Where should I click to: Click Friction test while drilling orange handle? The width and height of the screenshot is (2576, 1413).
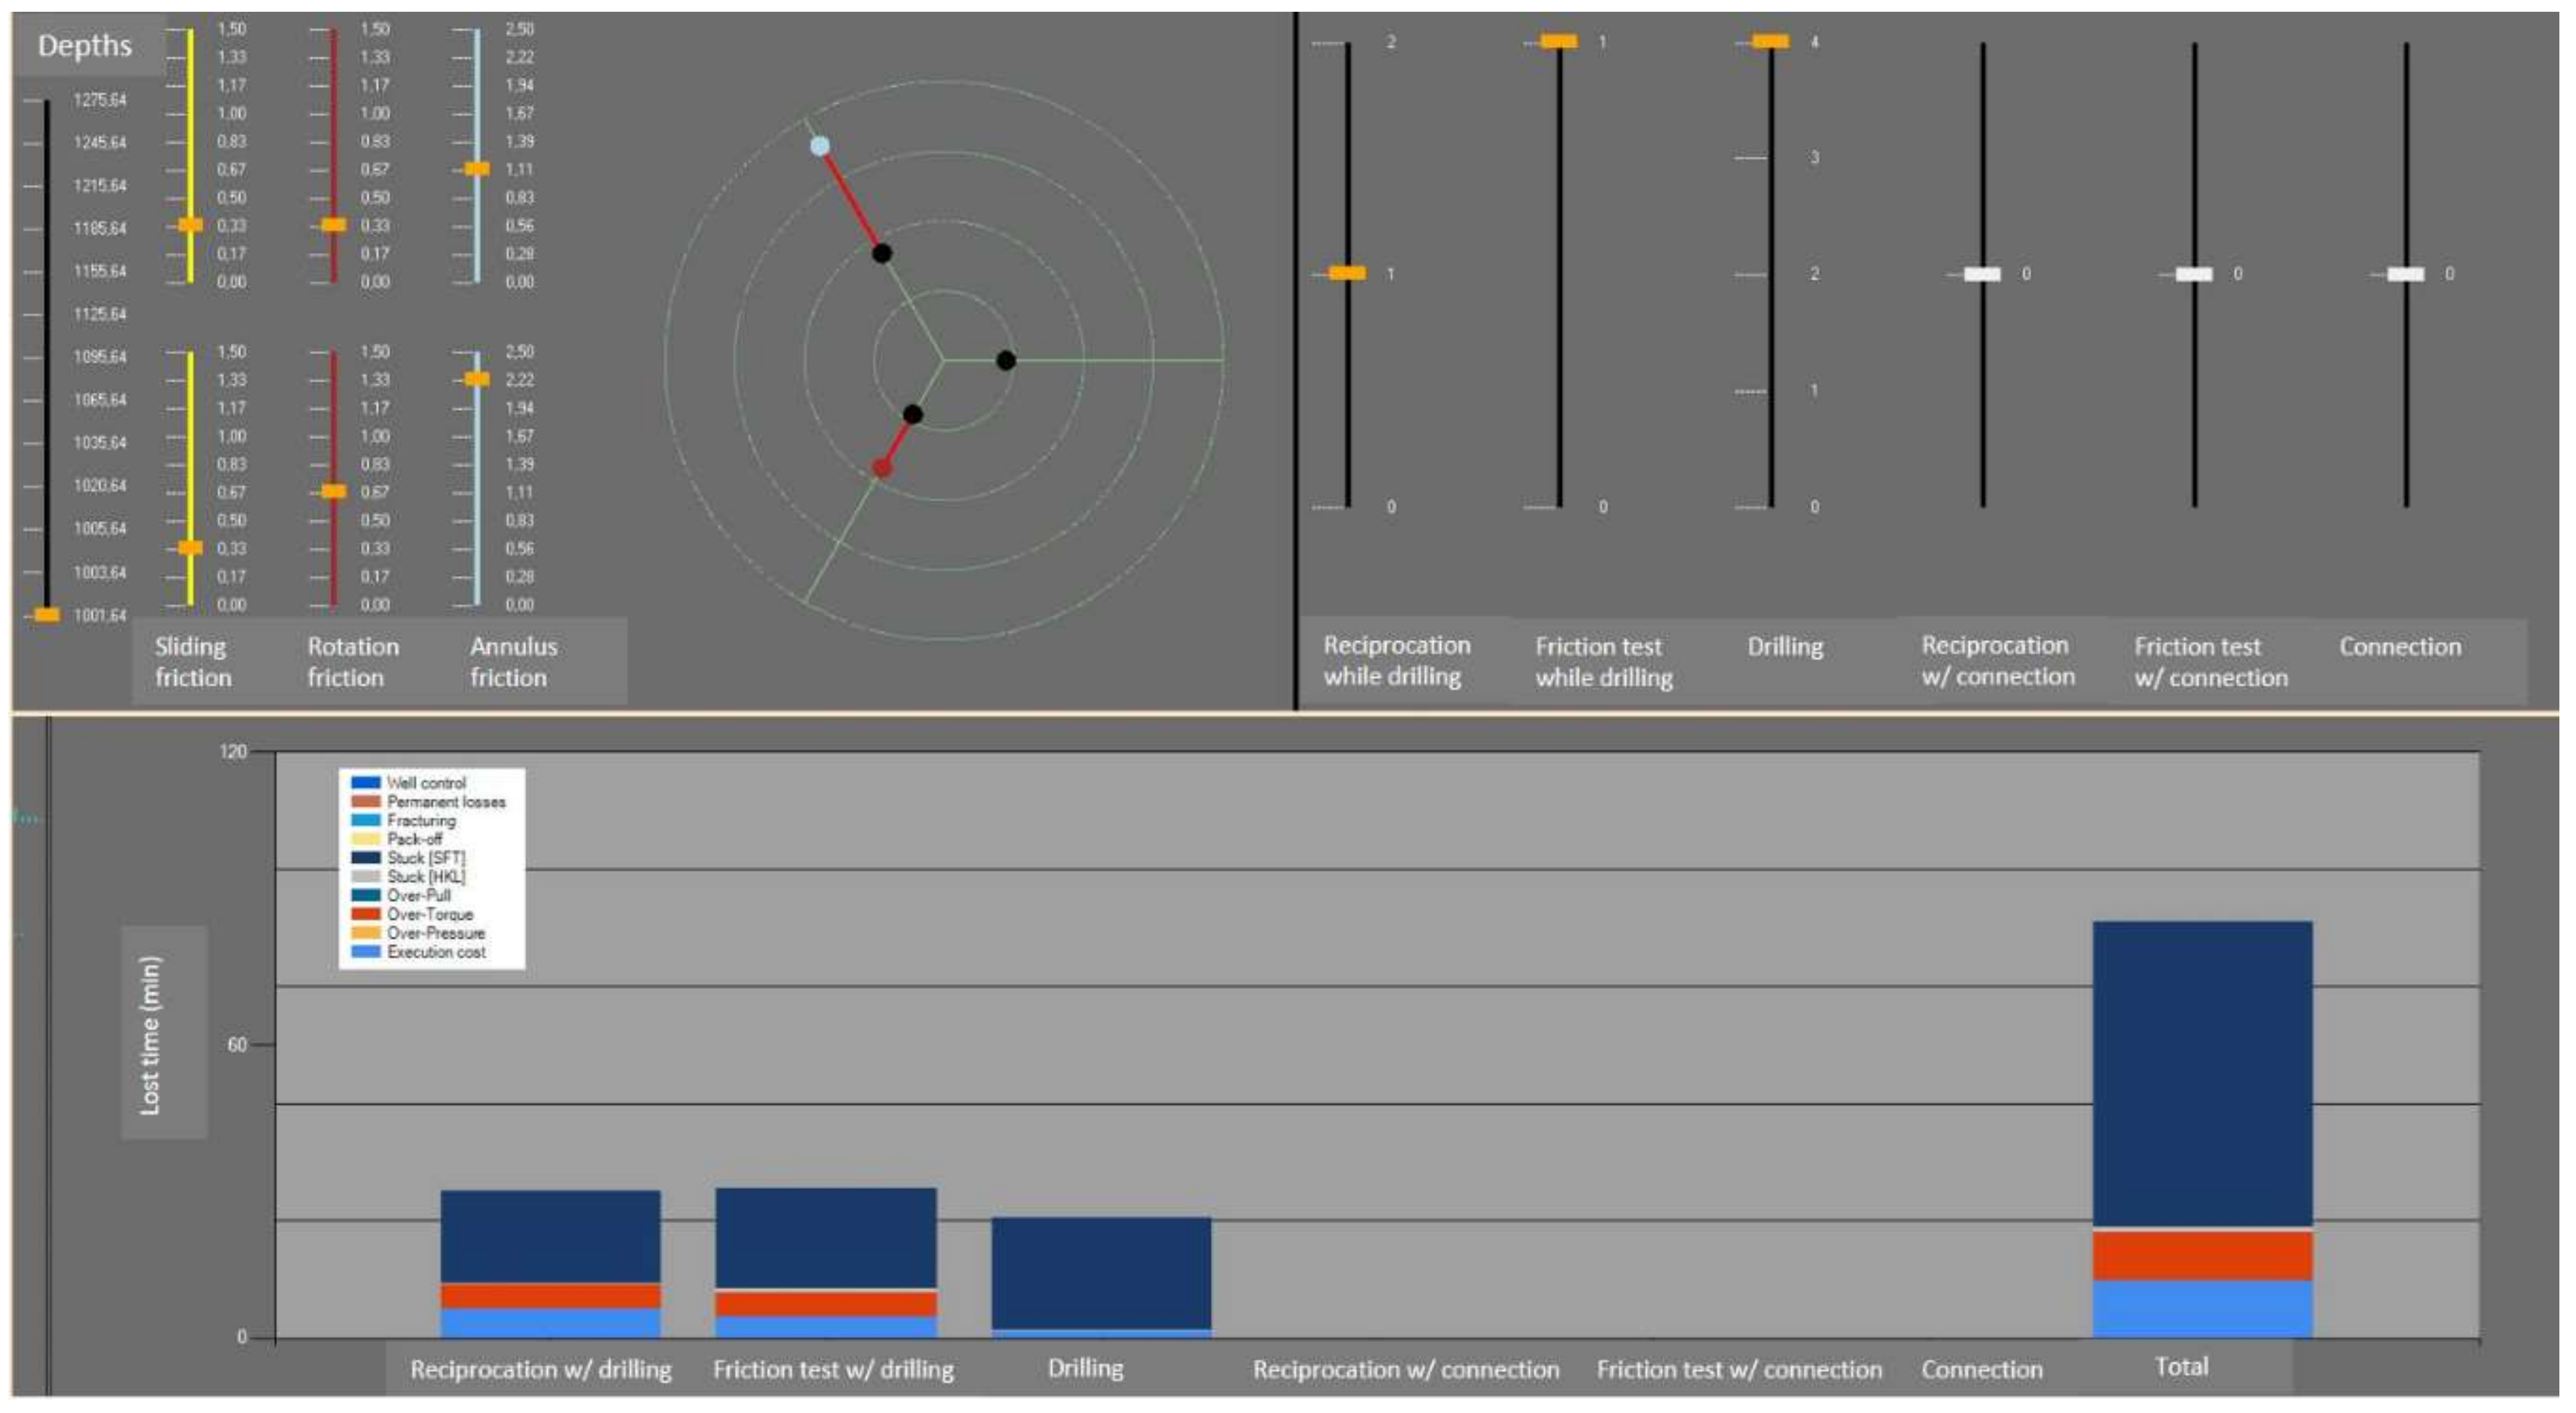(x=1559, y=41)
